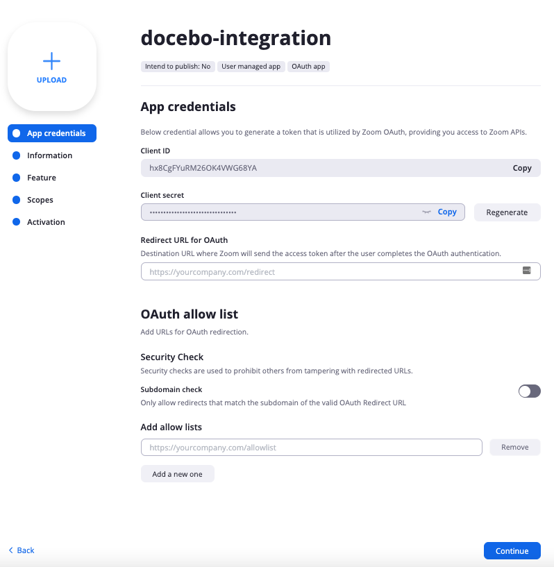Click the Add allow lists URL field
Viewport: 554px width, 567px height.
(x=311, y=448)
